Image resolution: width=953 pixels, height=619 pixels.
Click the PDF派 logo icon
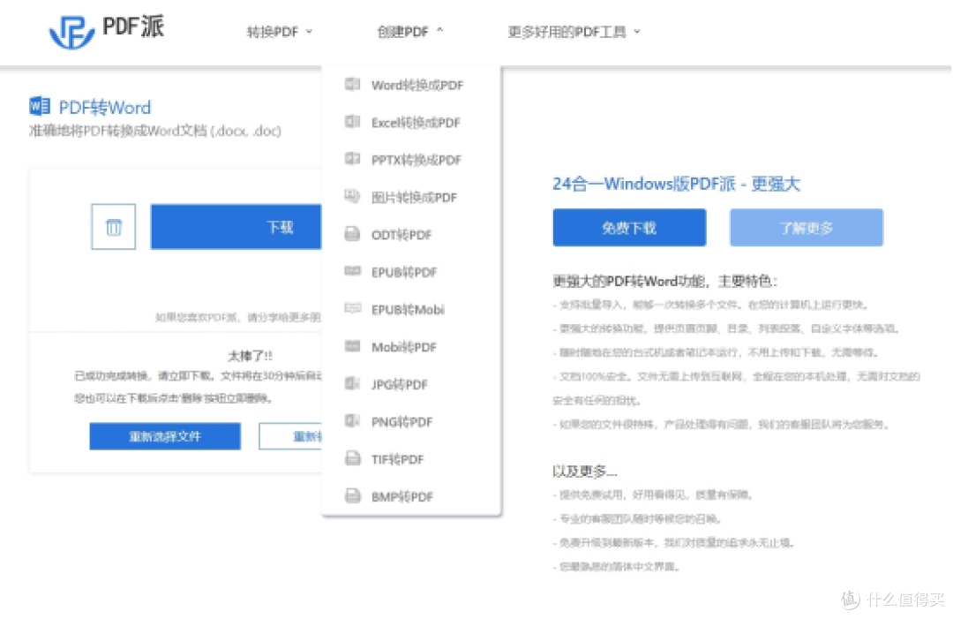[x=71, y=32]
